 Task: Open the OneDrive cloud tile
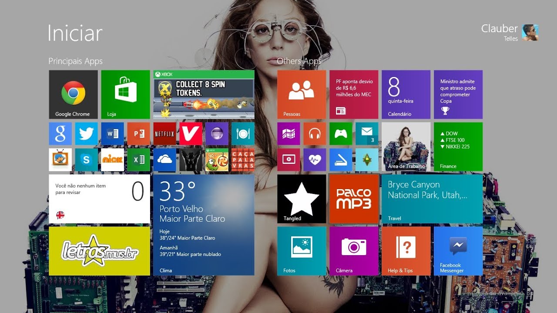click(164, 160)
